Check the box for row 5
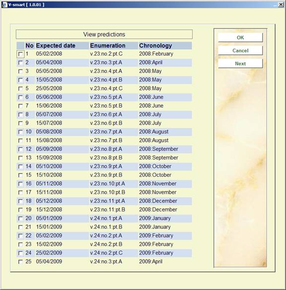Image resolution: width=286 pixels, height=290 pixels. (20, 88)
